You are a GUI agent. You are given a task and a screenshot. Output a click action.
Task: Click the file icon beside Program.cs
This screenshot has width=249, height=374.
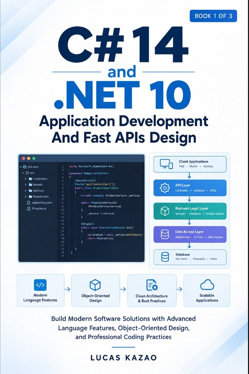(29, 208)
